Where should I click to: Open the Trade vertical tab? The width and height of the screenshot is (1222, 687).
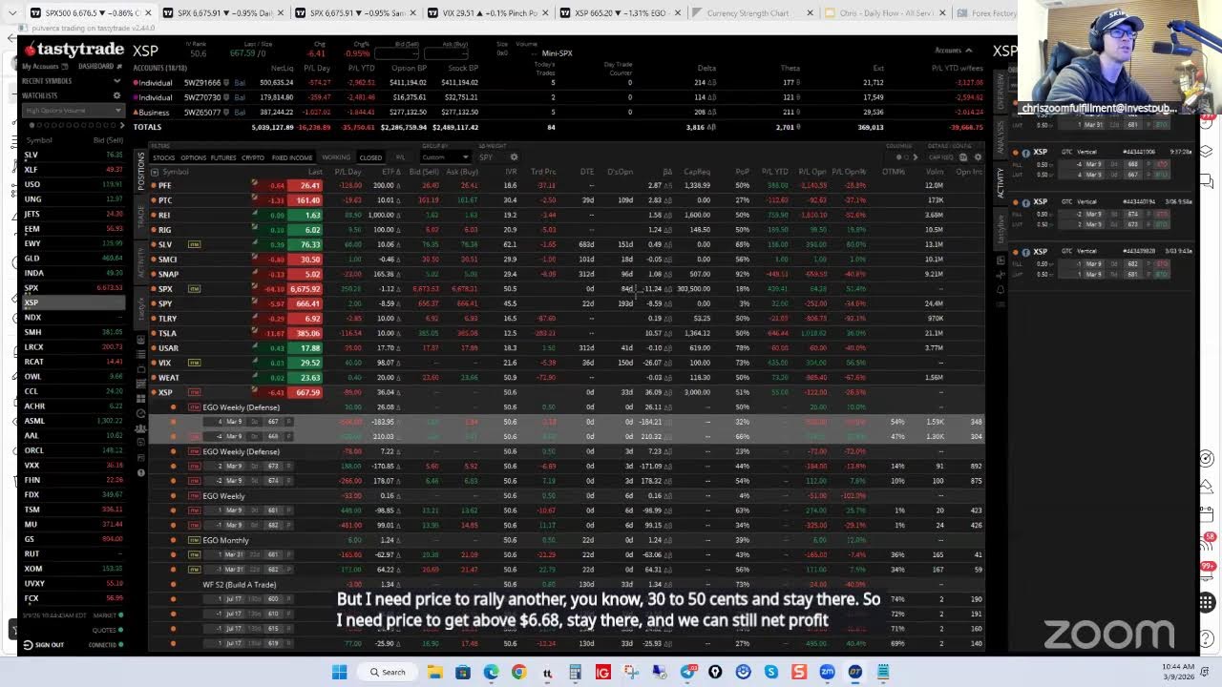coord(140,218)
